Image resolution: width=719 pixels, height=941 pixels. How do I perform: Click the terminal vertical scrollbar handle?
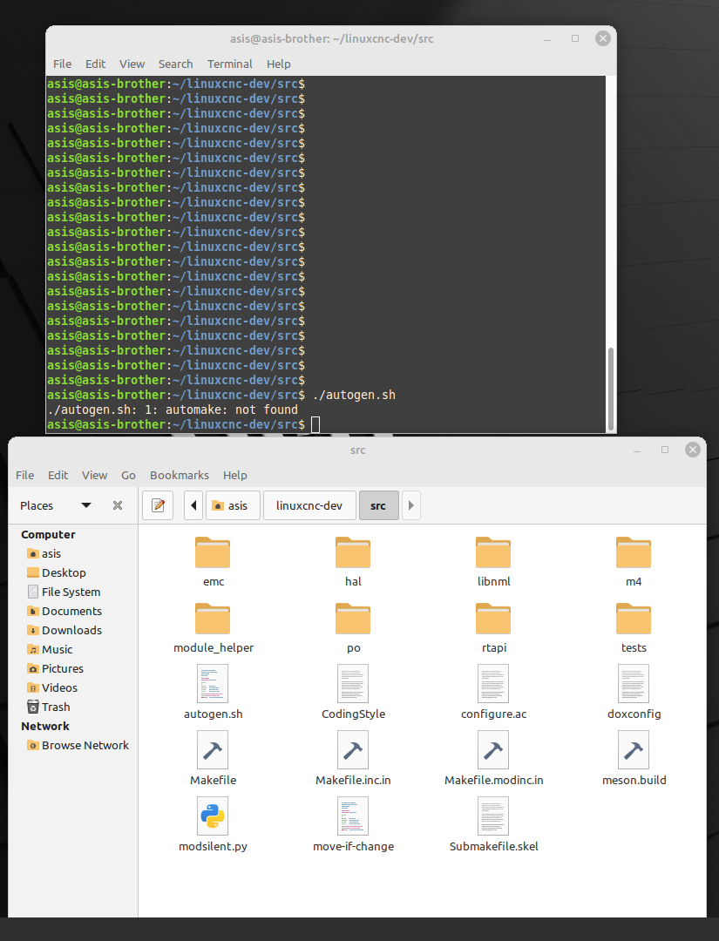point(611,387)
